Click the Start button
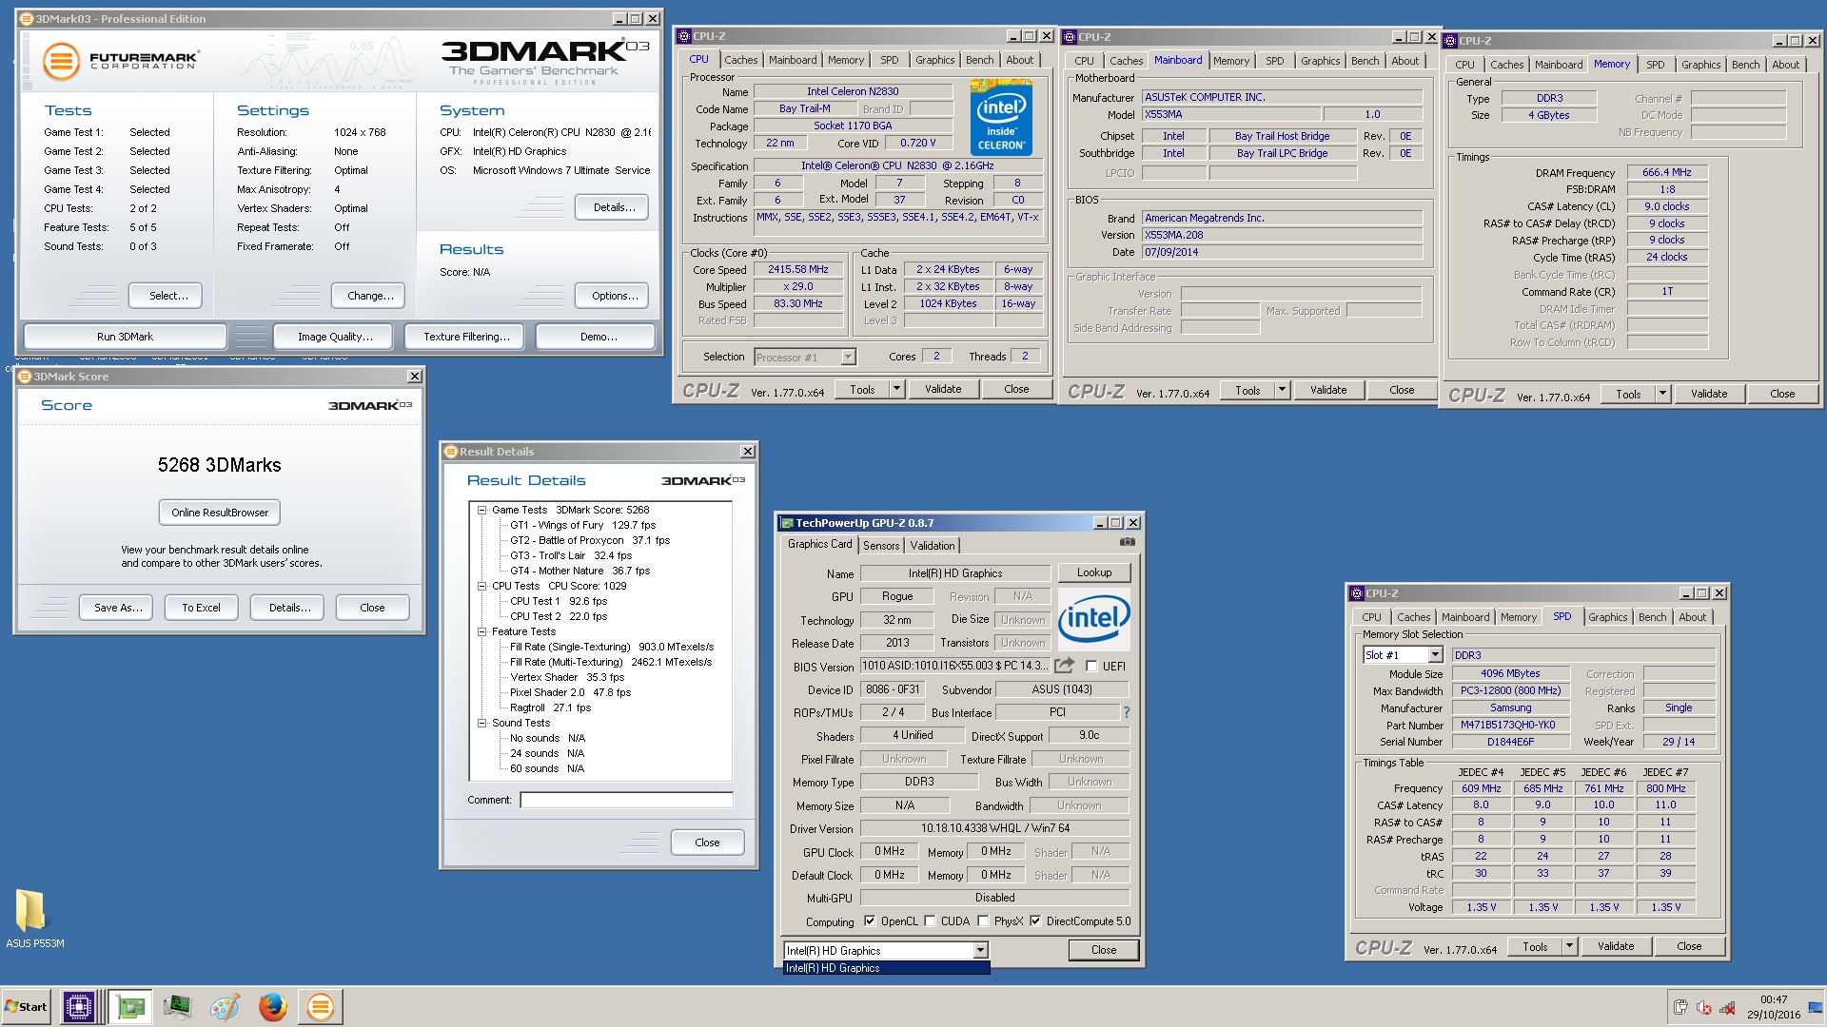The image size is (1827, 1027). coord(26,1007)
